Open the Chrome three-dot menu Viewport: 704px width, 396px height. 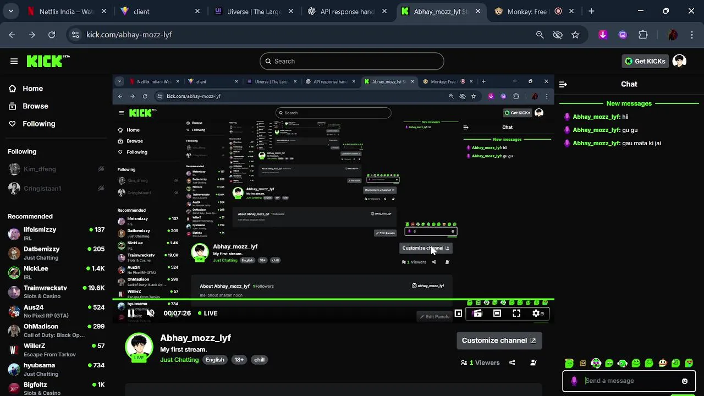[691, 35]
